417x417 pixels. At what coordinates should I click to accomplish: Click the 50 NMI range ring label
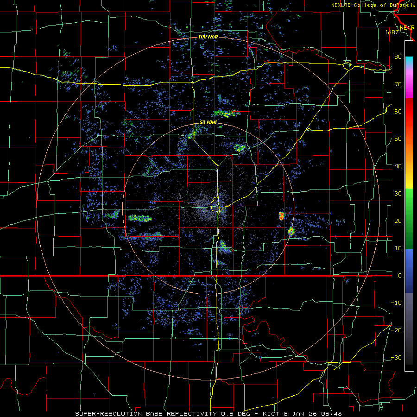[x=208, y=123]
